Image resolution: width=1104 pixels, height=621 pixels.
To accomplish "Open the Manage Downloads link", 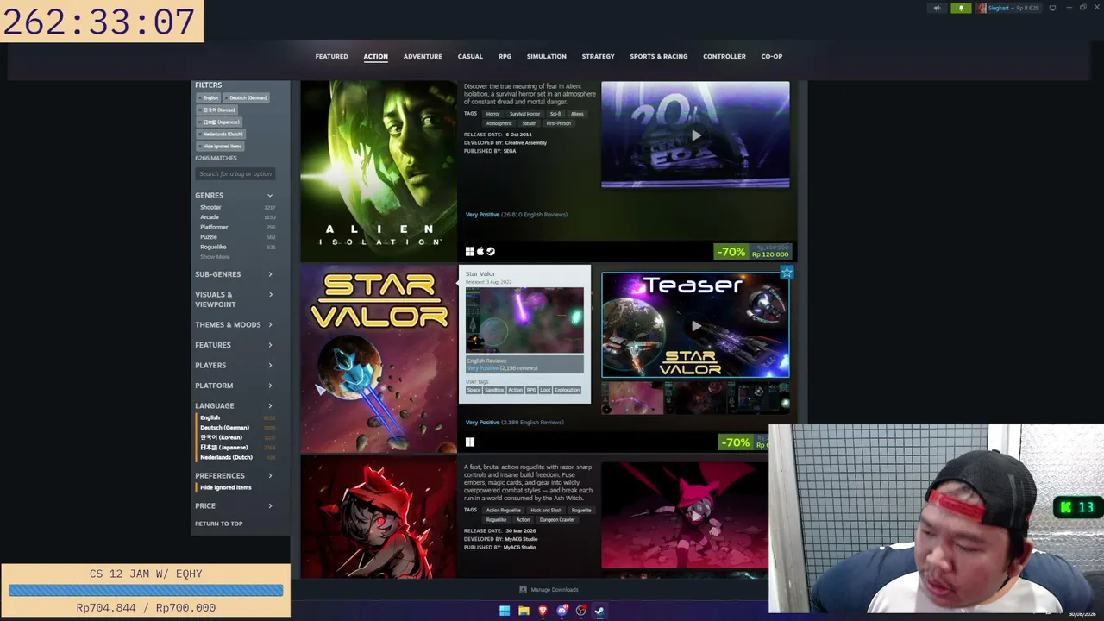I will point(555,590).
